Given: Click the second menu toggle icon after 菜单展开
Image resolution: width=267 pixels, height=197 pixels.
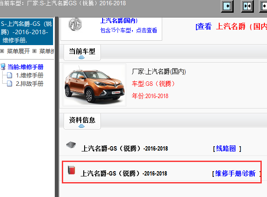Looking at the screenshot, I should [x=34, y=51].
